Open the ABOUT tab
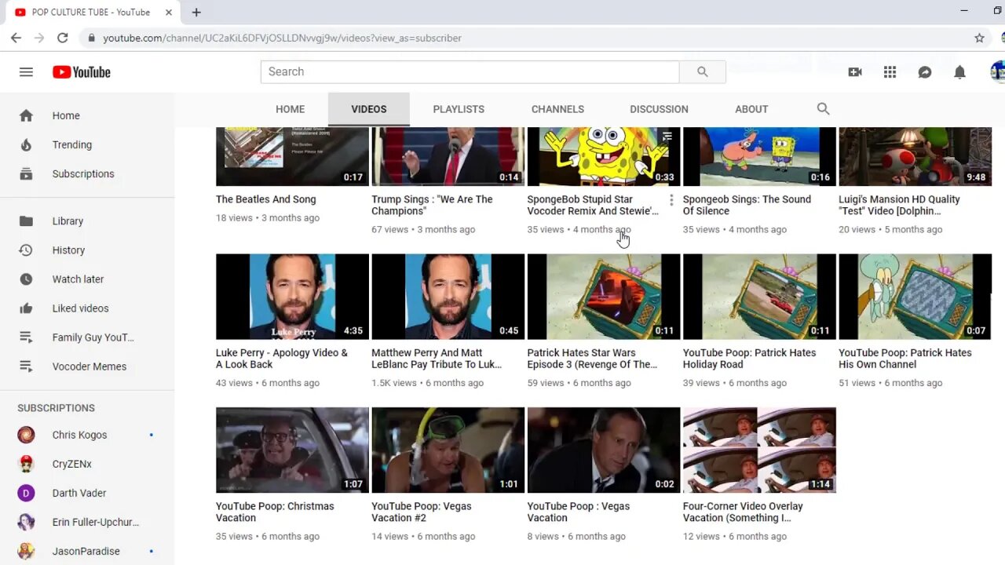 pos(751,109)
